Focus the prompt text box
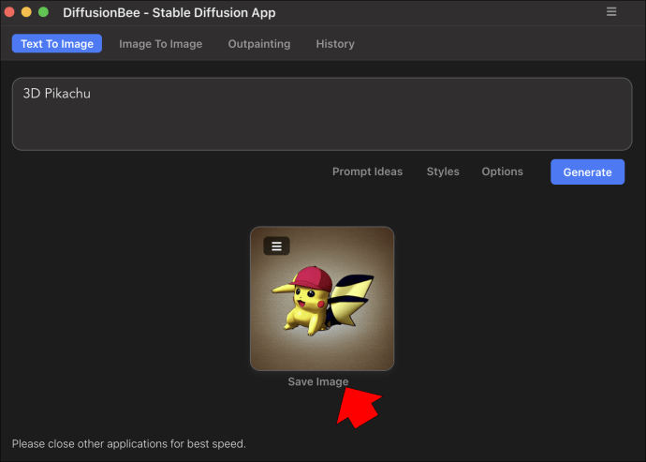Screen dimensions: 646x462 (x=322, y=113)
